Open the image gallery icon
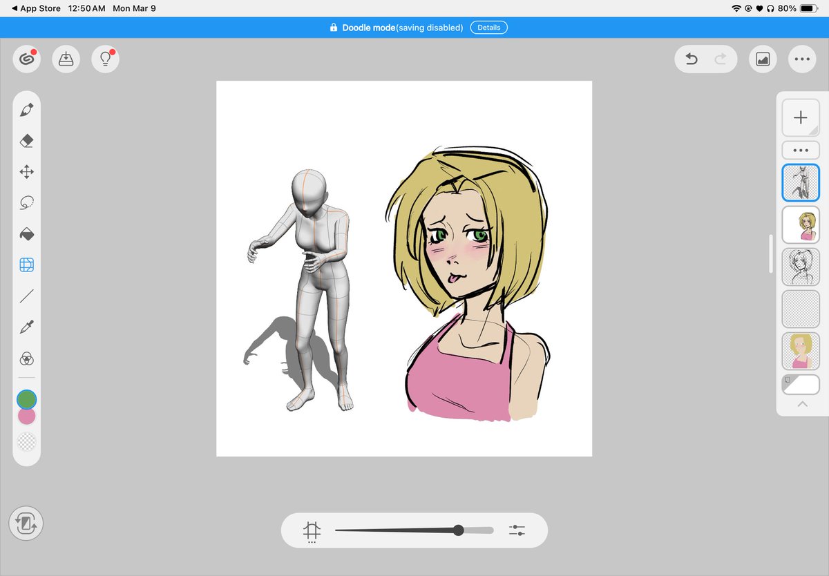Screen dimensions: 829x576 pos(763,59)
